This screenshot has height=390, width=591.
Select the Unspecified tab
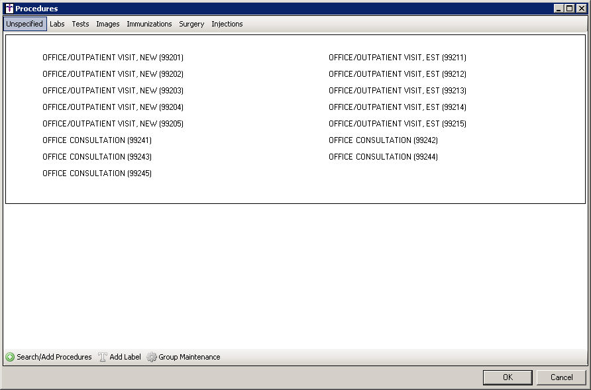coord(25,24)
